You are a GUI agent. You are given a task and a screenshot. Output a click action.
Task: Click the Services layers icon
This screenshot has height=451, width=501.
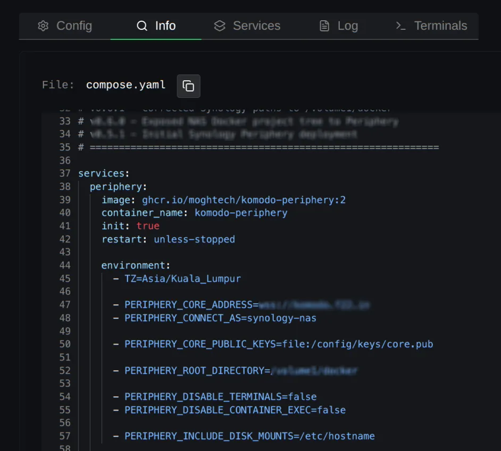220,26
